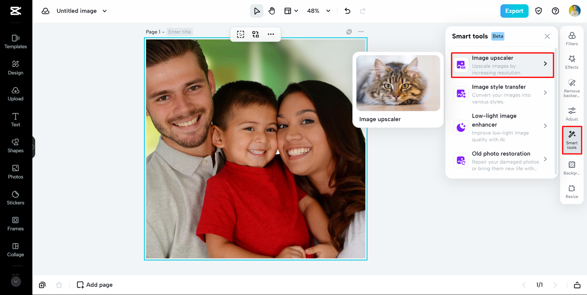Open the Stickers panel
587x295 pixels.
click(x=16, y=198)
